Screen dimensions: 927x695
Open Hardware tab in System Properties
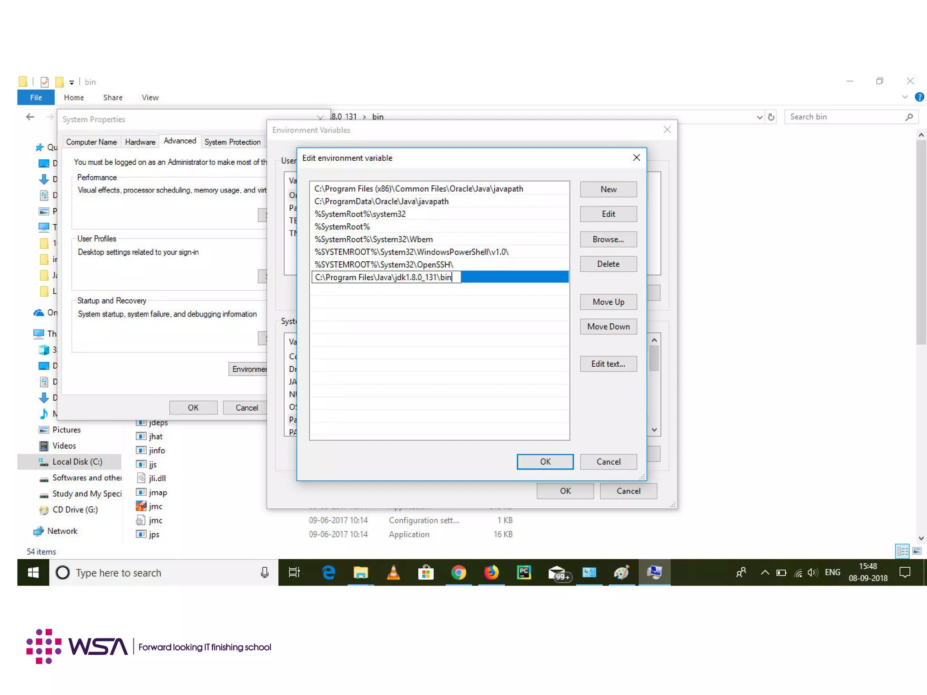(140, 142)
